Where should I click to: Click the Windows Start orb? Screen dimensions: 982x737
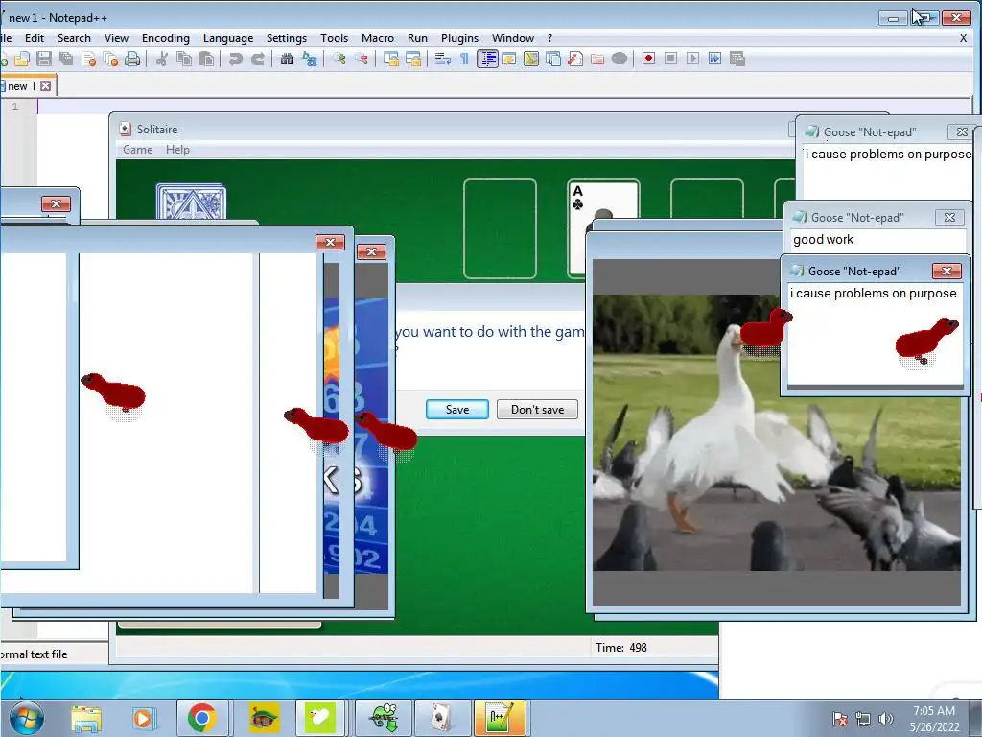(x=26, y=718)
